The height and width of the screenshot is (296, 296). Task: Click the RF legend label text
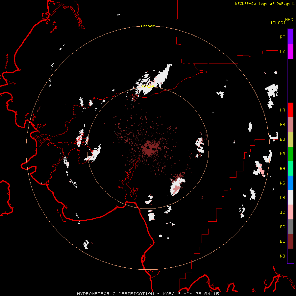coord(282,37)
